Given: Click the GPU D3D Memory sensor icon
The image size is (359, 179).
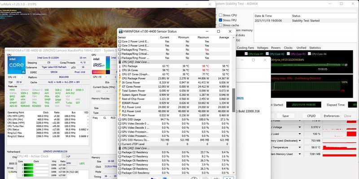Looking at the screenshot, I should (120, 140).
